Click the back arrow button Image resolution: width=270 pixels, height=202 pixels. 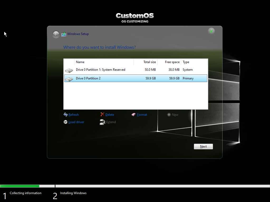[56, 34]
